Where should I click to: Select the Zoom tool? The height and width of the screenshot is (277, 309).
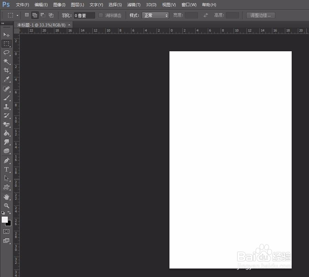pyautogui.click(x=6, y=206)
